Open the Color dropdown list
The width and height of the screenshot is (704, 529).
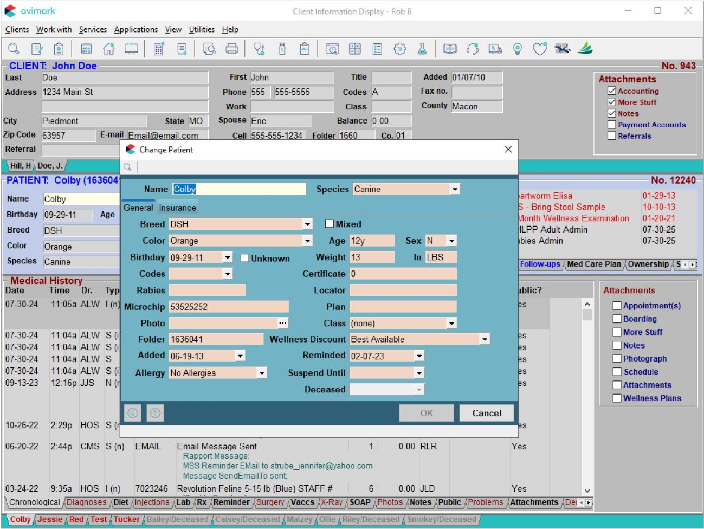pyautogui.click(x=307, y=241)
